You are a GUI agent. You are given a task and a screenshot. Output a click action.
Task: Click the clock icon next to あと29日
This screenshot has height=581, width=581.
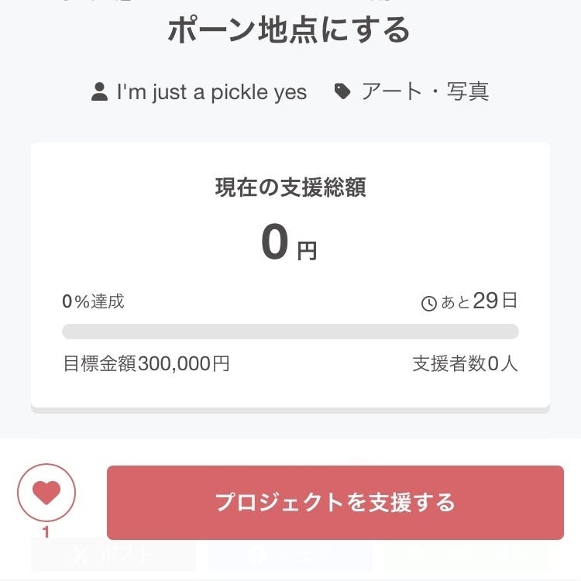pyautogui.click(x=428, y=304)
